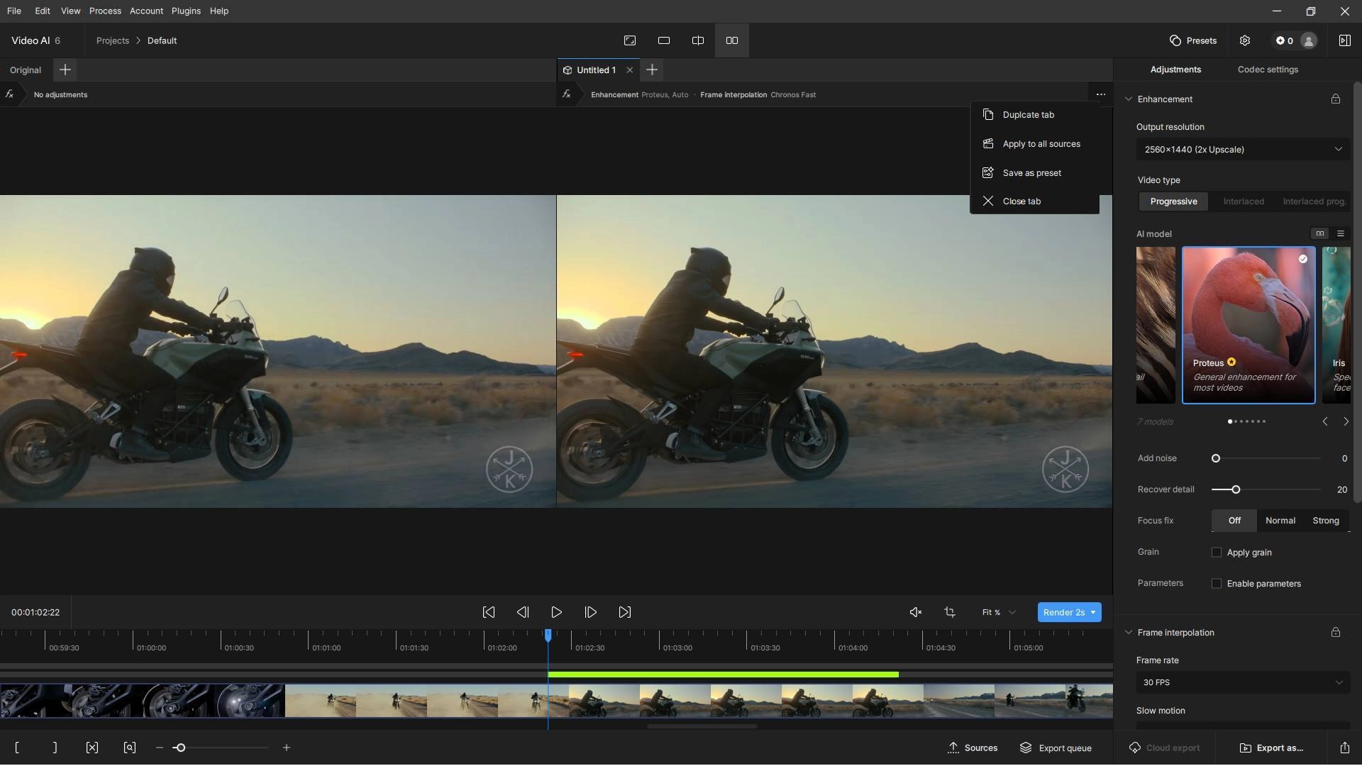Screen dimensions: 1362x766
Task: Open the settings gear in top bar
Action: pos(1245,40)
